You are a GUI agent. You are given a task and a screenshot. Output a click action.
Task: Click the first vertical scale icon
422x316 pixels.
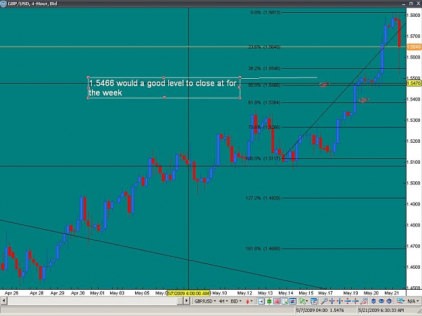pos(348,301)
